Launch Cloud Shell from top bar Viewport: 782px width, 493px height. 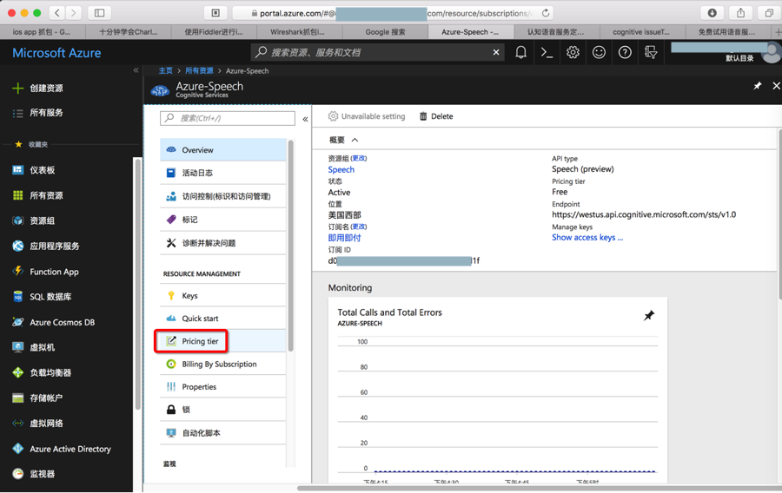[547, 53]
